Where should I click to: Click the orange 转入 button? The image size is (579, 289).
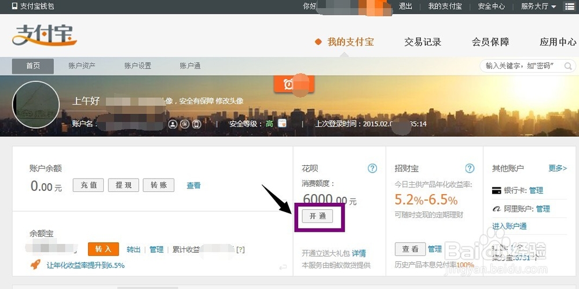pyautogui.click(x=104, y=249)
